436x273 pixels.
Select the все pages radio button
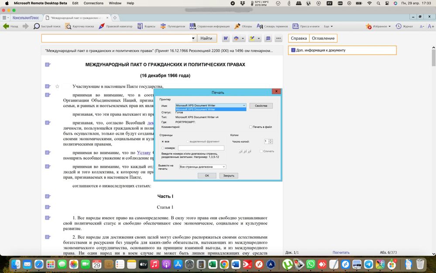click(x=163, y=142)
